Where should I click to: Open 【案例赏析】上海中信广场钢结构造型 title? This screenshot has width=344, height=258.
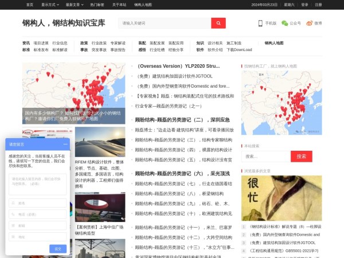99,230
